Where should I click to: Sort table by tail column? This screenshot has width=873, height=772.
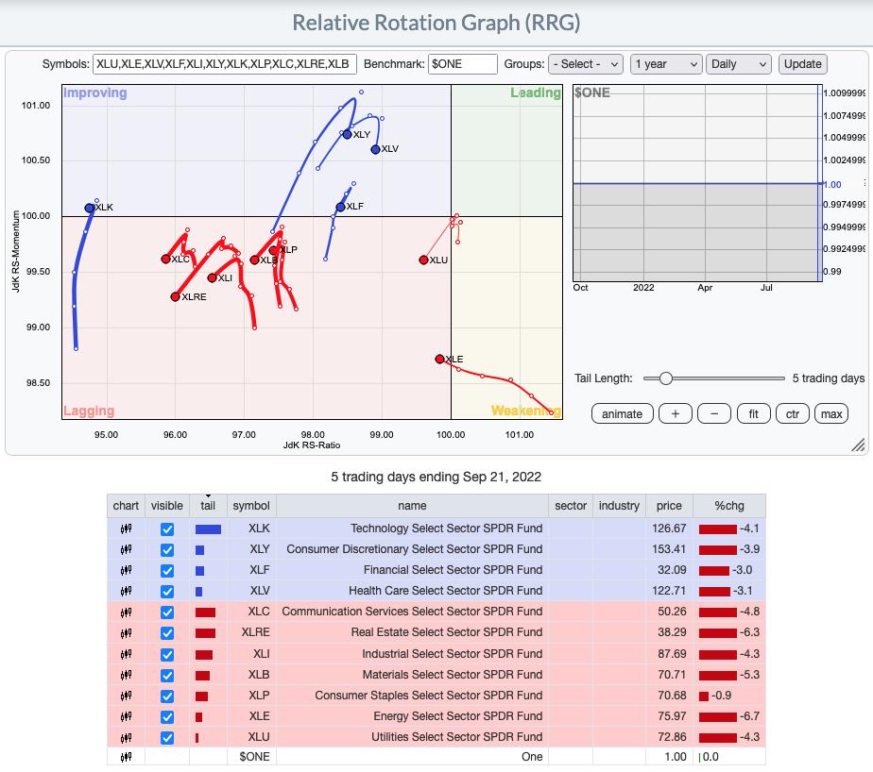tap(208, 506)
